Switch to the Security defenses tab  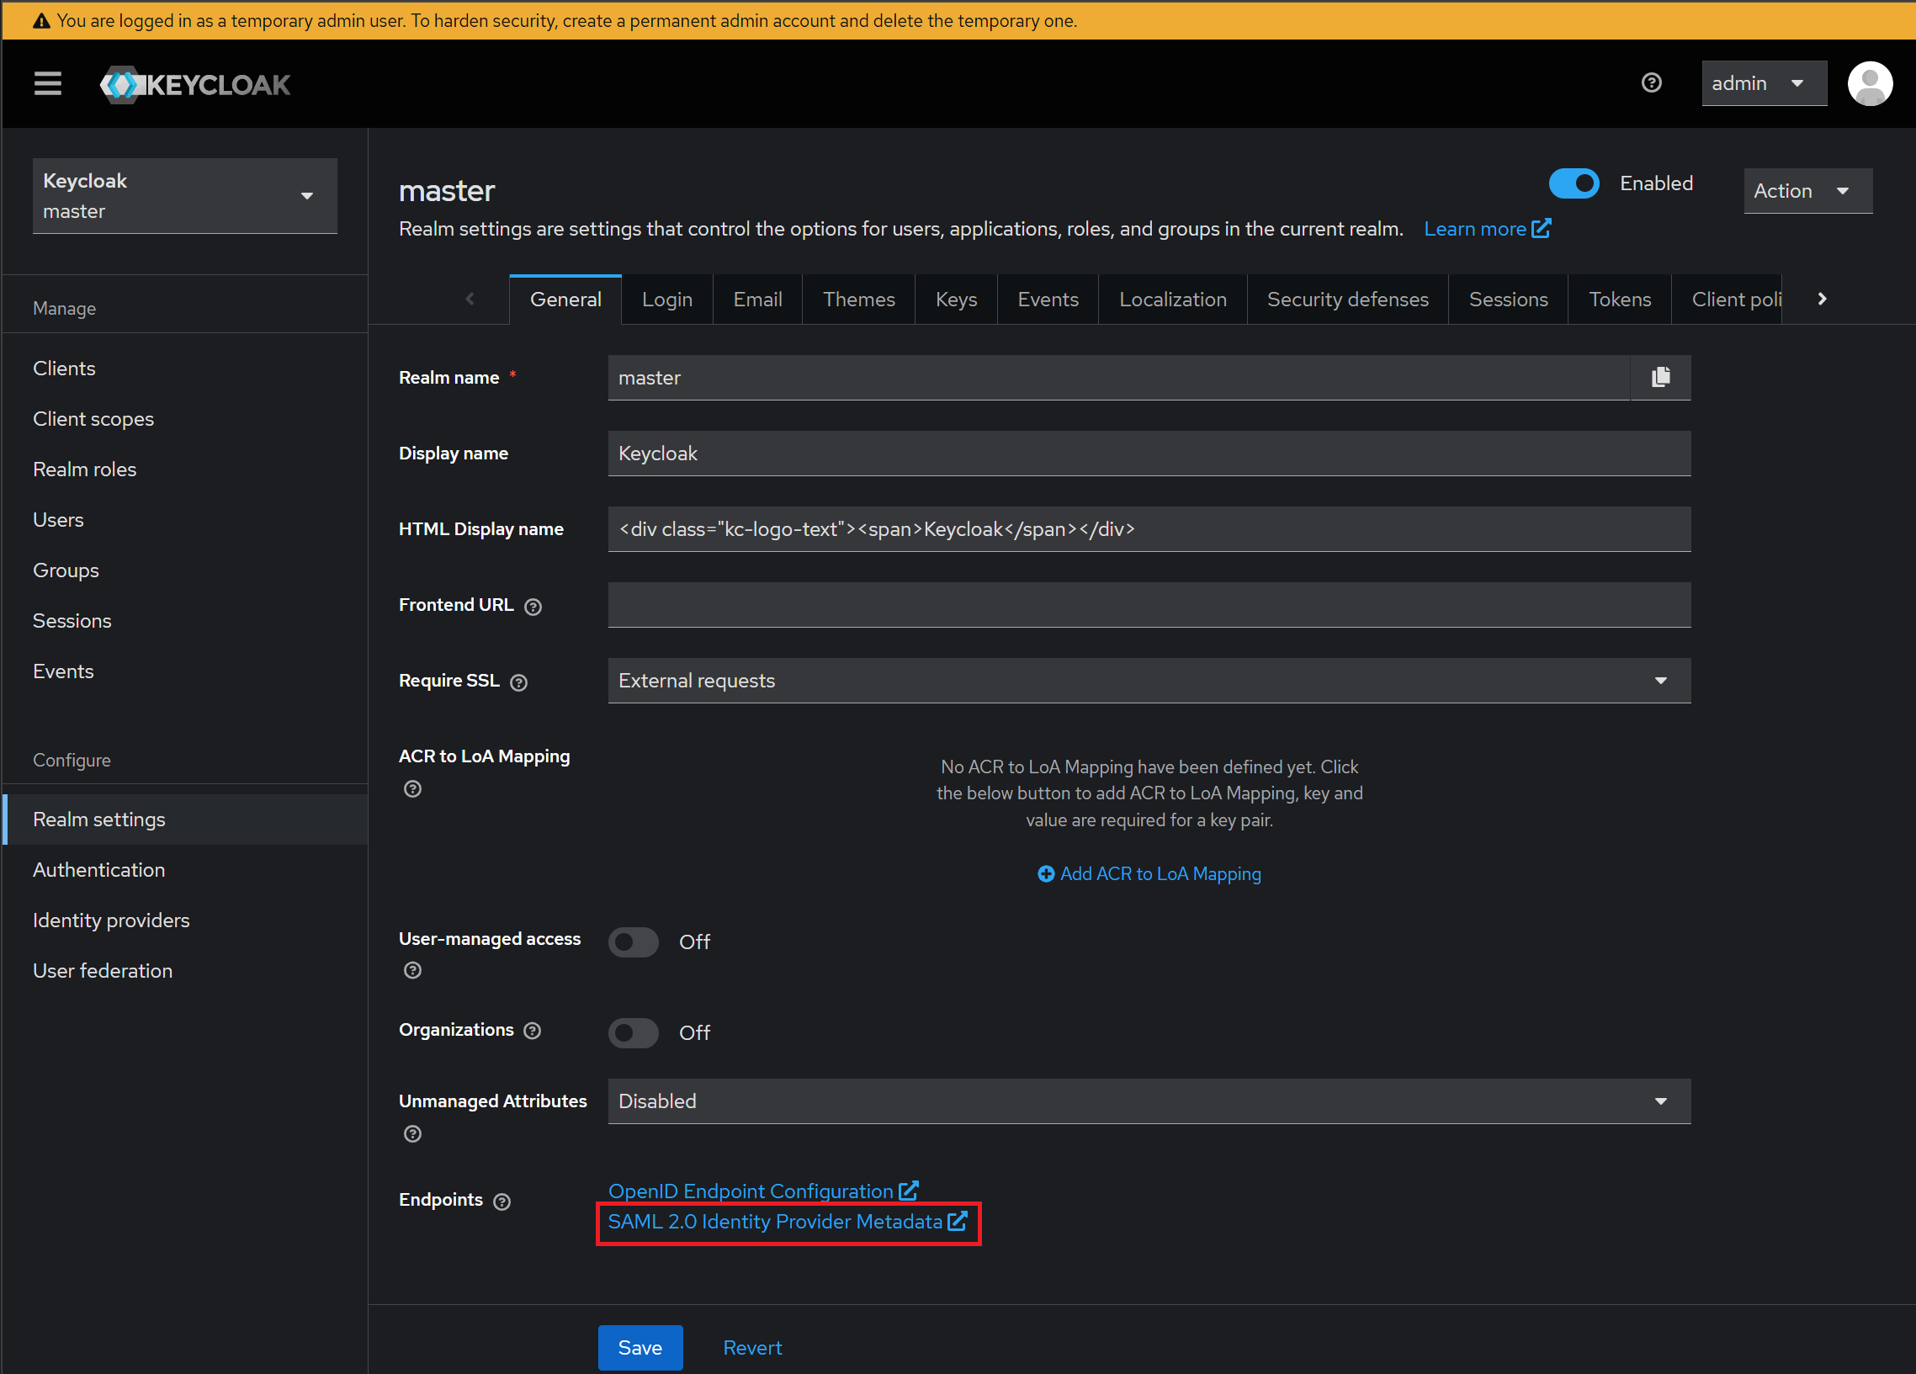coord(1346,299)
